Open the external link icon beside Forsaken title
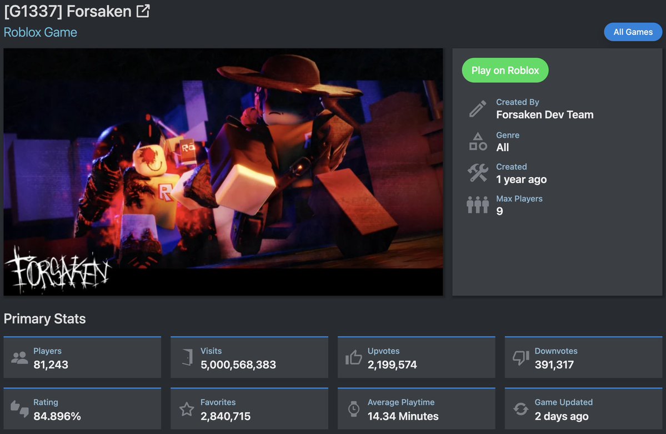This screenshot has width=666, height=434. click(143, 11)
